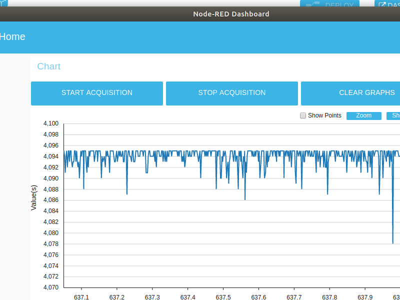The image size is (400, 300).
Task: Click the 637.5 x-axis tick label
Action: point(223,297)
